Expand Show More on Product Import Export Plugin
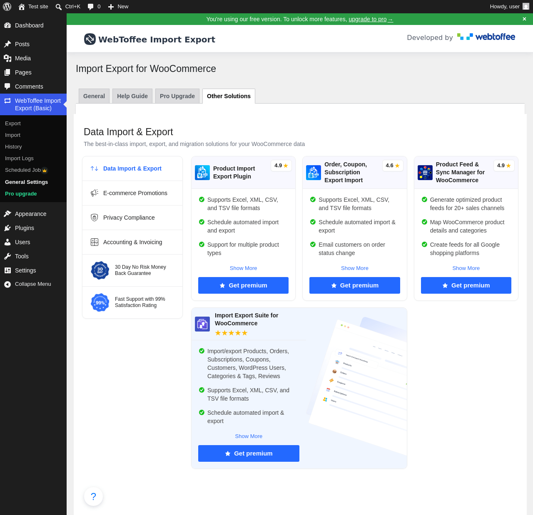The height and width of the screenshot is (515, 533). click(243, 268)
